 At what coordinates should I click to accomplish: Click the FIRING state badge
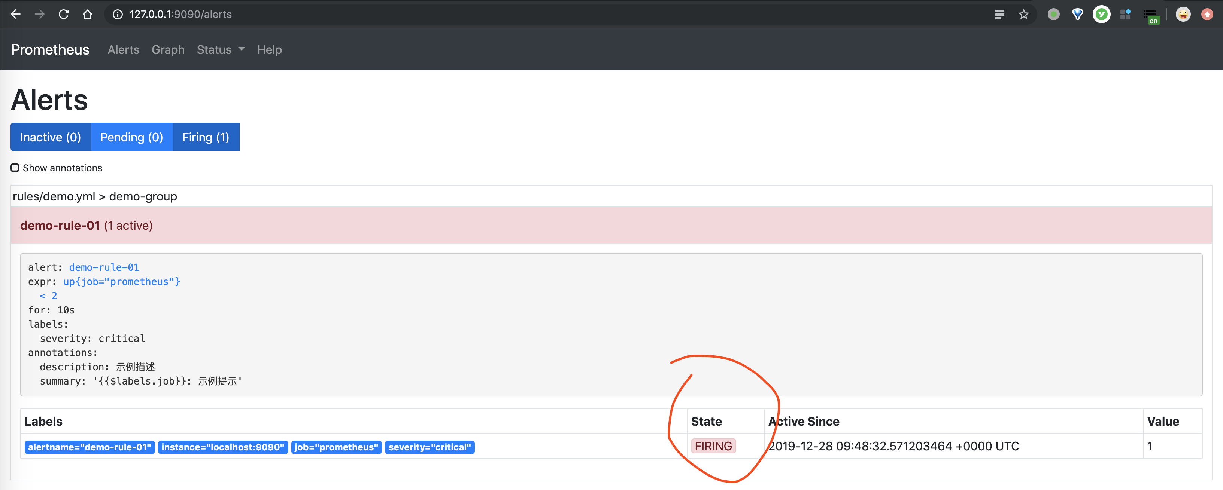coord(713,446)
